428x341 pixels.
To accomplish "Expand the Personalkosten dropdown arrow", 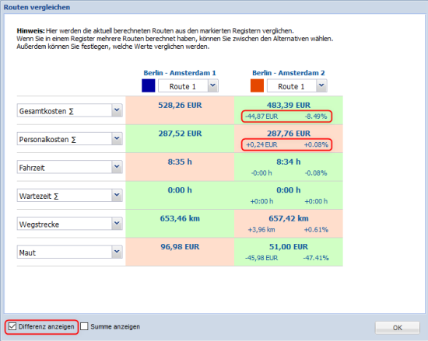I will (x=117, y=138).
